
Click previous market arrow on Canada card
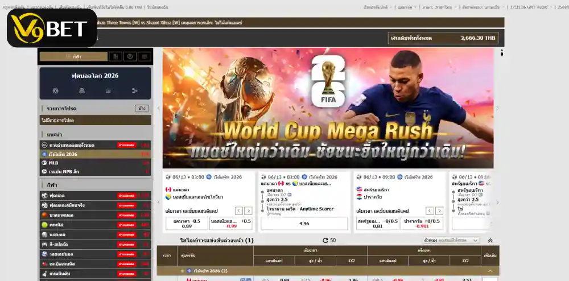(x=239, y=210)
